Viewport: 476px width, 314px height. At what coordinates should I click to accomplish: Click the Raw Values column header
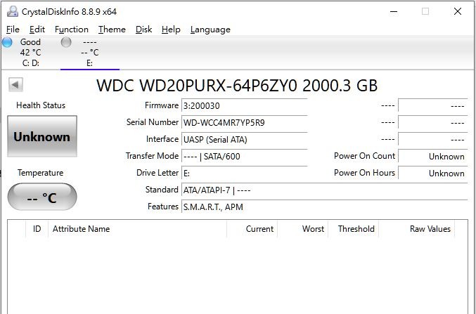416,229
